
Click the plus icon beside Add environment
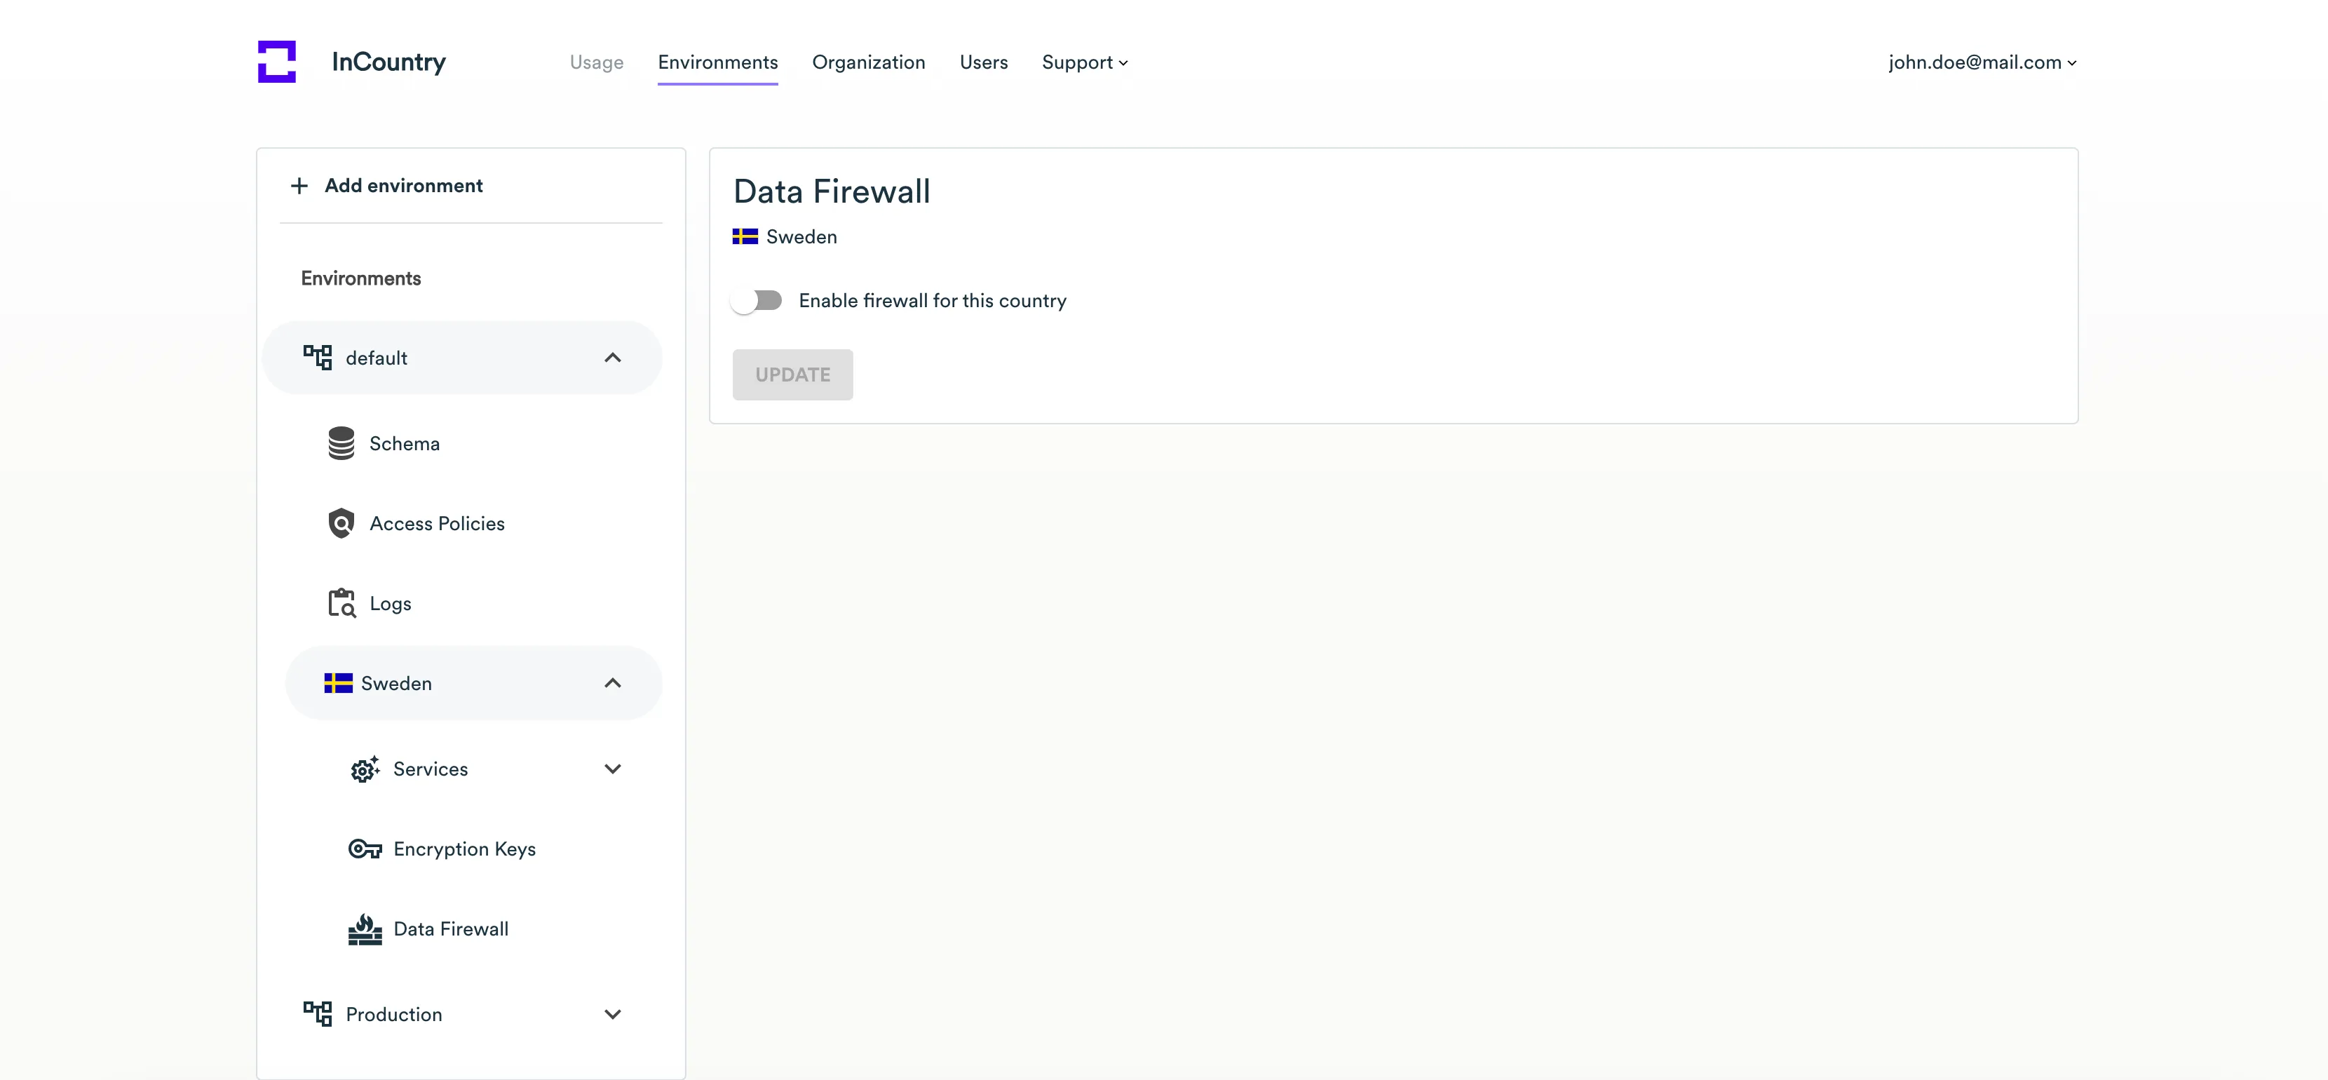[x=299, y=185]
